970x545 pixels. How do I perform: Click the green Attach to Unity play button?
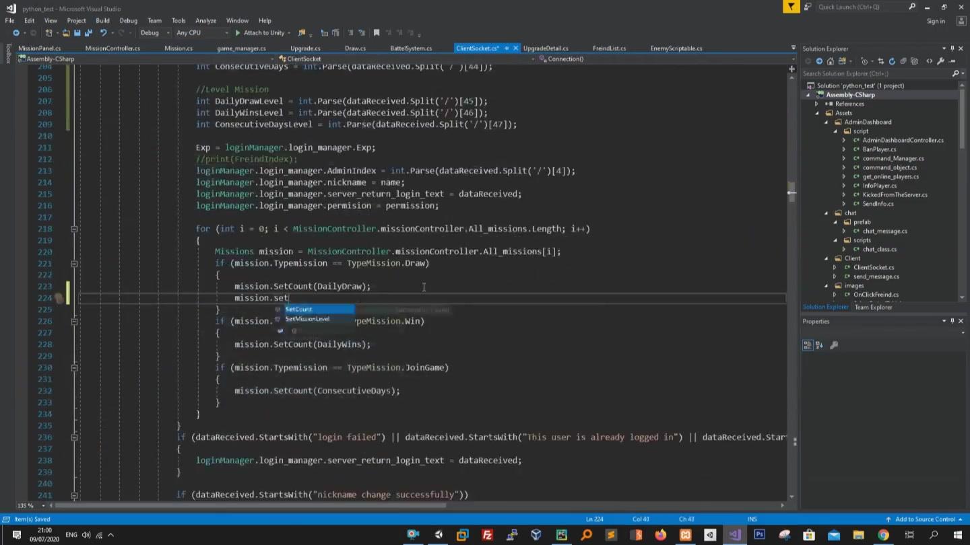(237, 33)
